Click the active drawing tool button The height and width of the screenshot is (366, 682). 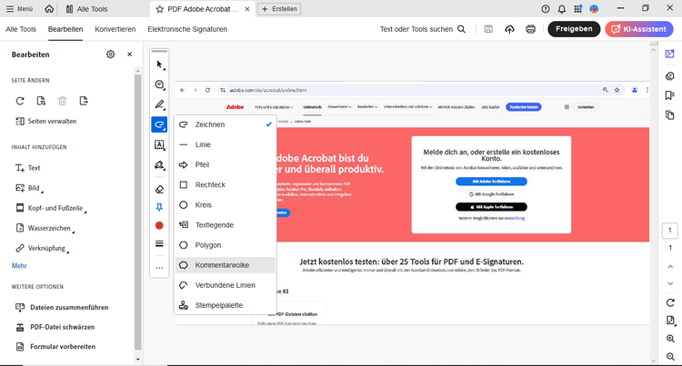pyautogui.click(x=160, y=124)
